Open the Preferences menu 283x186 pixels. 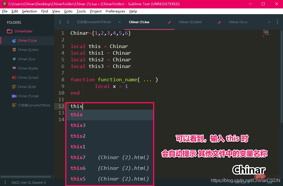pos(115,11)
